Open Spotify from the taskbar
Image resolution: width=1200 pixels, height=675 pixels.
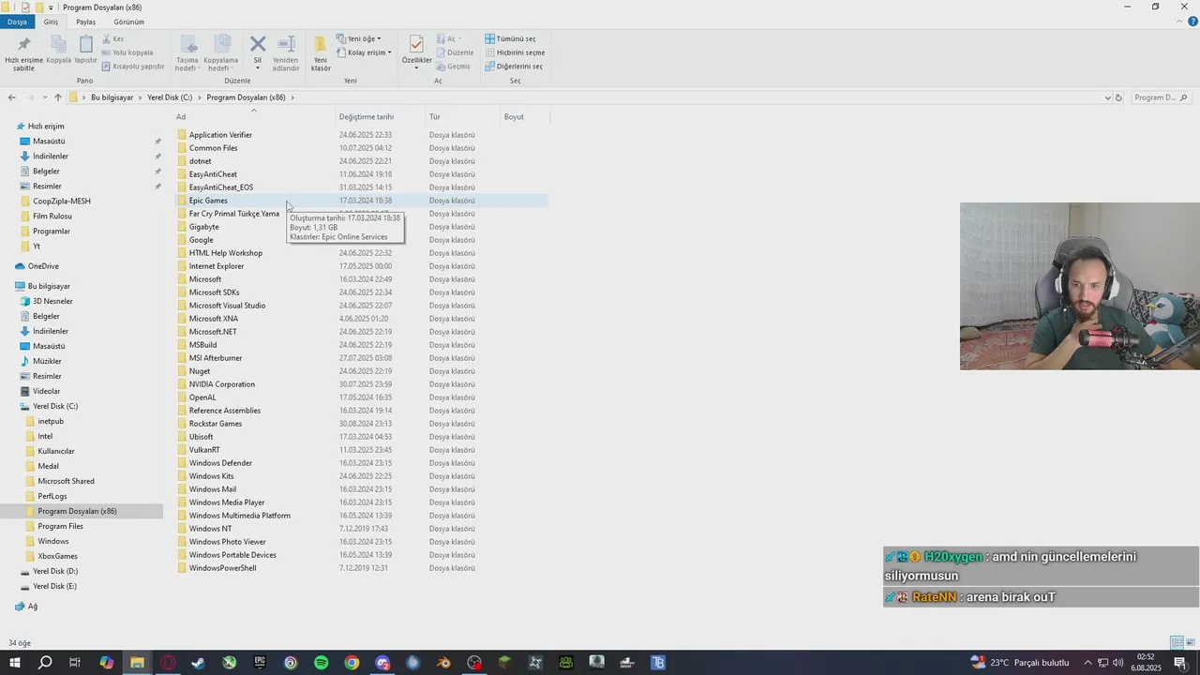pyautogui.click(x=321, y=663)
